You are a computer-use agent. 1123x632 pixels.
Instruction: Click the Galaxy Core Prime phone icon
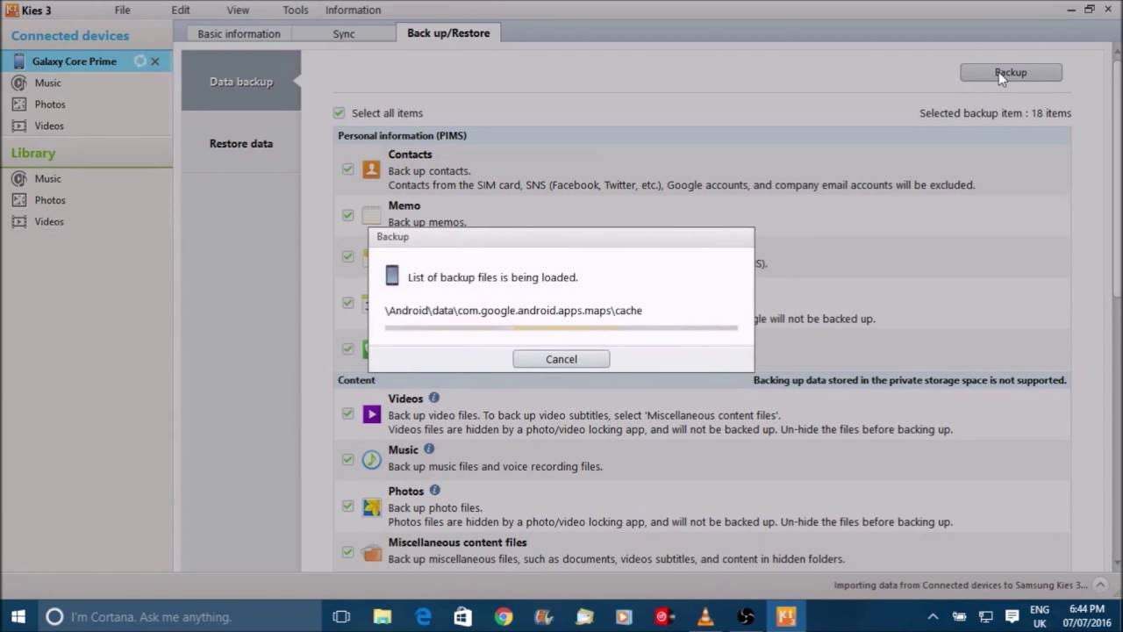[x=19, y=61]
